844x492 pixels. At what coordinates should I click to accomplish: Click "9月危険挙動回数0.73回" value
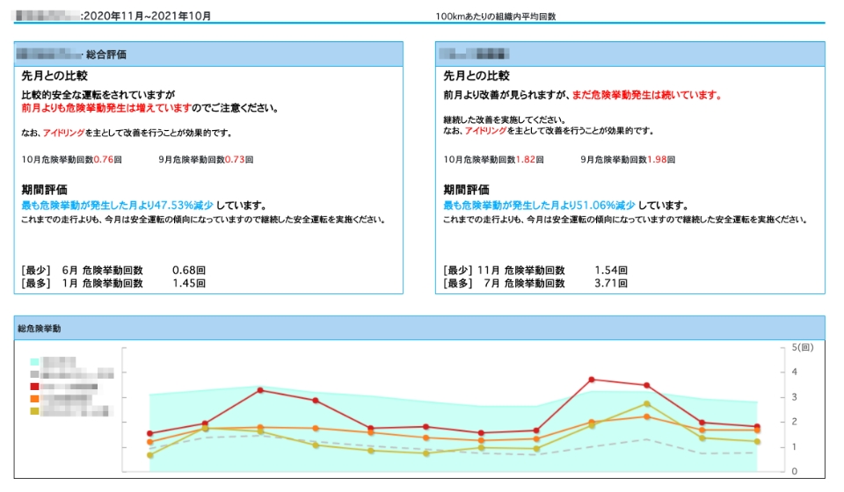click(x=206, y=160)
